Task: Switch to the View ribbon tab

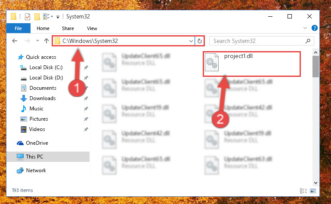Action: [92, 28]
